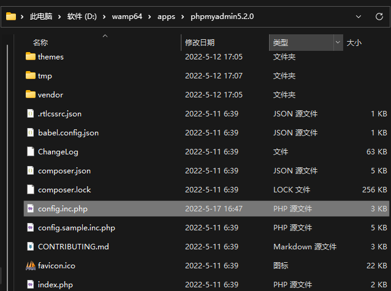
Task: Click the ChangeLog file icon
Action: pos(31,151)
